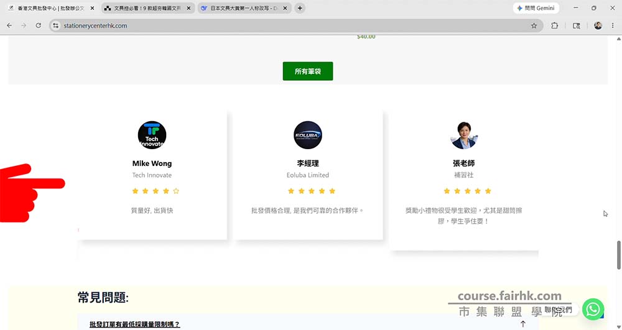Minimize the Chrome window
Screen dimensions: 622x330
click(x=575, y=8)
